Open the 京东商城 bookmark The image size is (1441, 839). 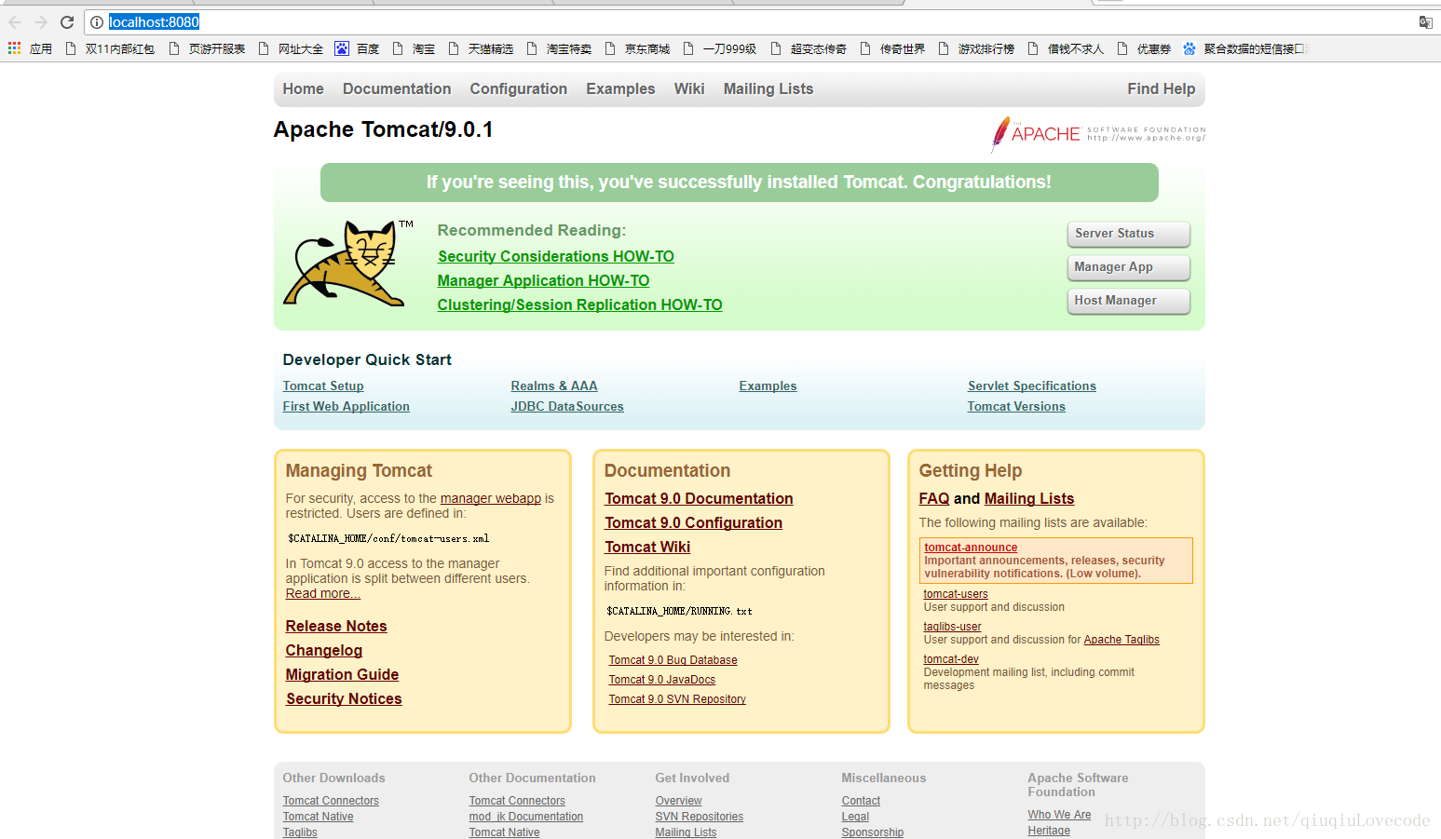click(x=637, y=48)
